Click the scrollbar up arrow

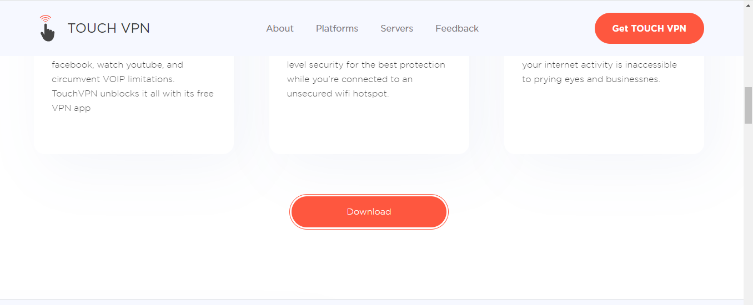(748, 4)
